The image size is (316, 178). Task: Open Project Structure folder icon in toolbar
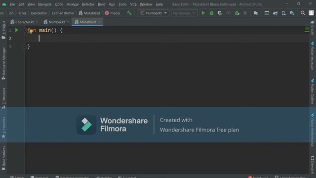256,13
